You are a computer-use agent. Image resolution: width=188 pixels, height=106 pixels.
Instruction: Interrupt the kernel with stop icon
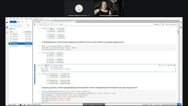[x=52, y=24]
